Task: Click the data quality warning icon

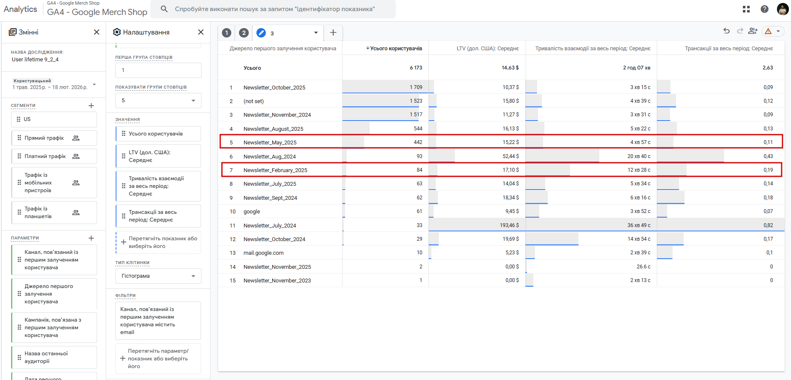Action: 768,31
